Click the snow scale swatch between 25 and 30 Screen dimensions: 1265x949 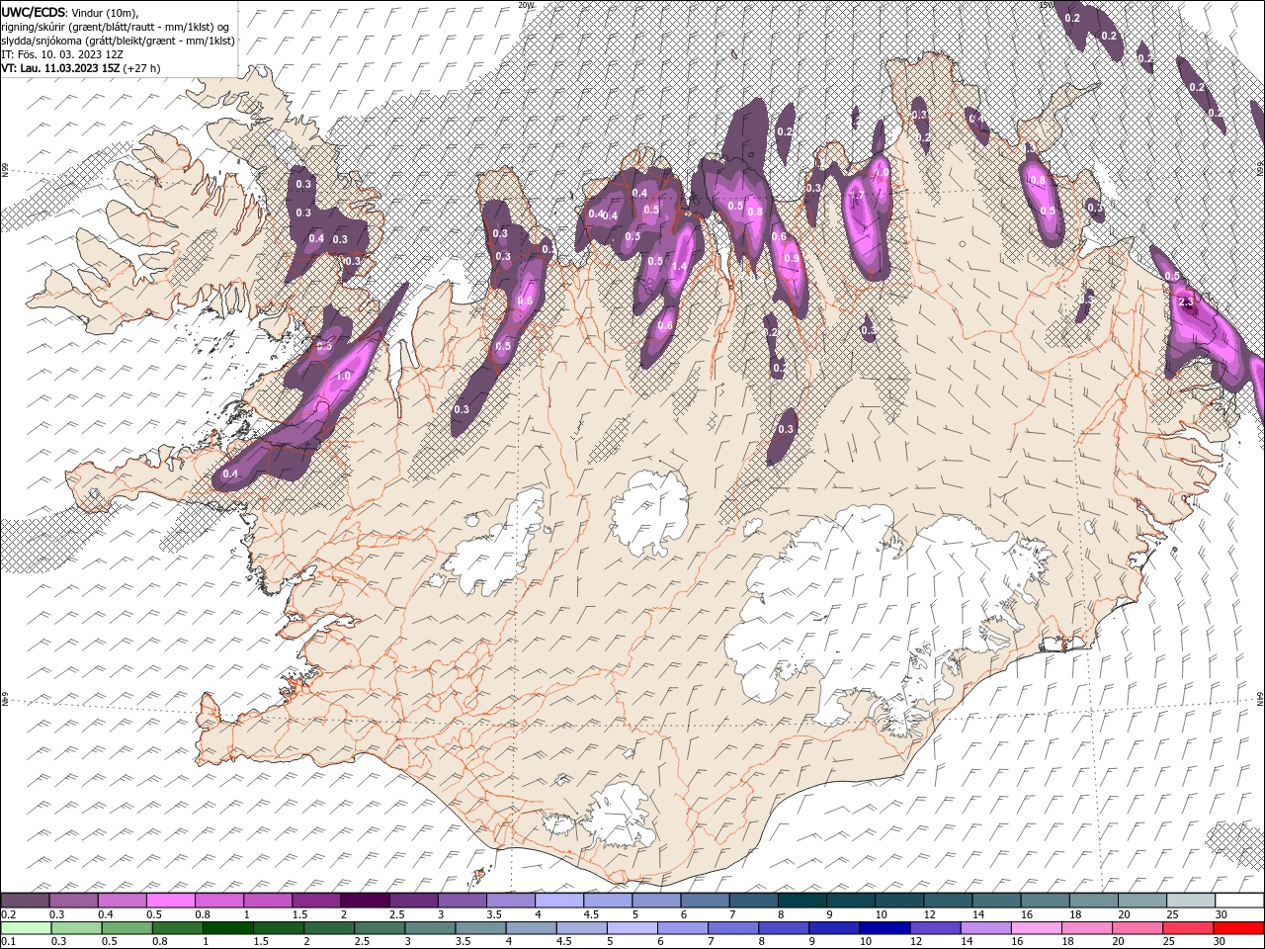click(x=1191, y=901)
